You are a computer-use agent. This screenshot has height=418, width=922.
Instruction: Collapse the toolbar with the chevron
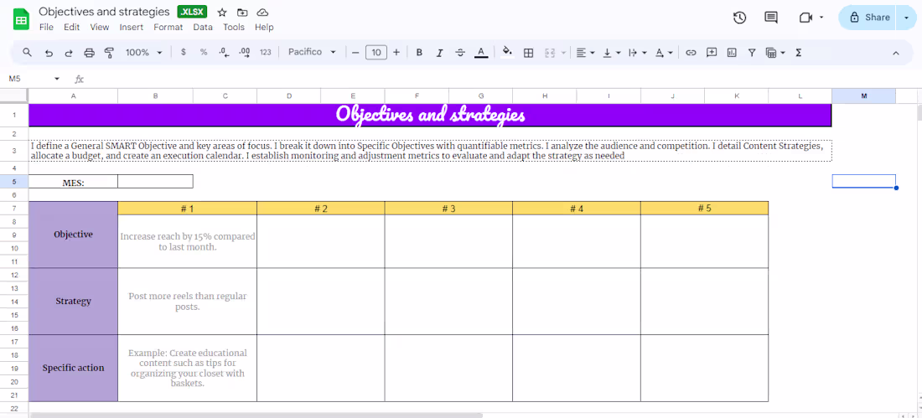tap(895, 53)
